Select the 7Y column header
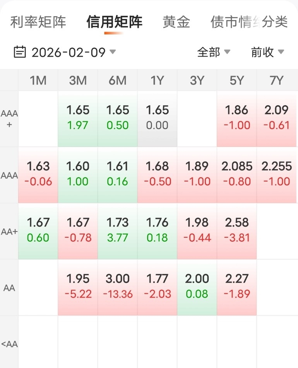This screenshot has height=368, width=298. 277,80
